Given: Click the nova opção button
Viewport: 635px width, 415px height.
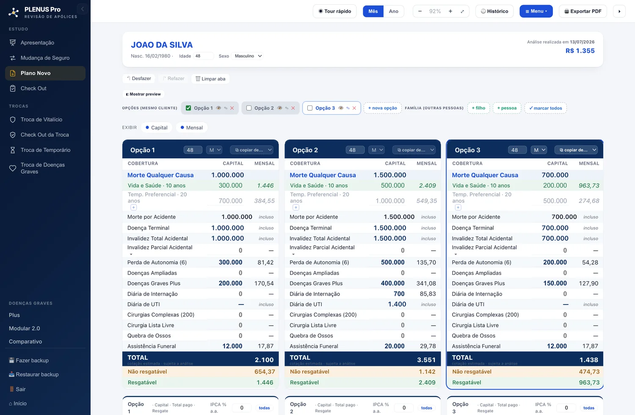Looking at the screenshot, I should [x=383, y=108].
